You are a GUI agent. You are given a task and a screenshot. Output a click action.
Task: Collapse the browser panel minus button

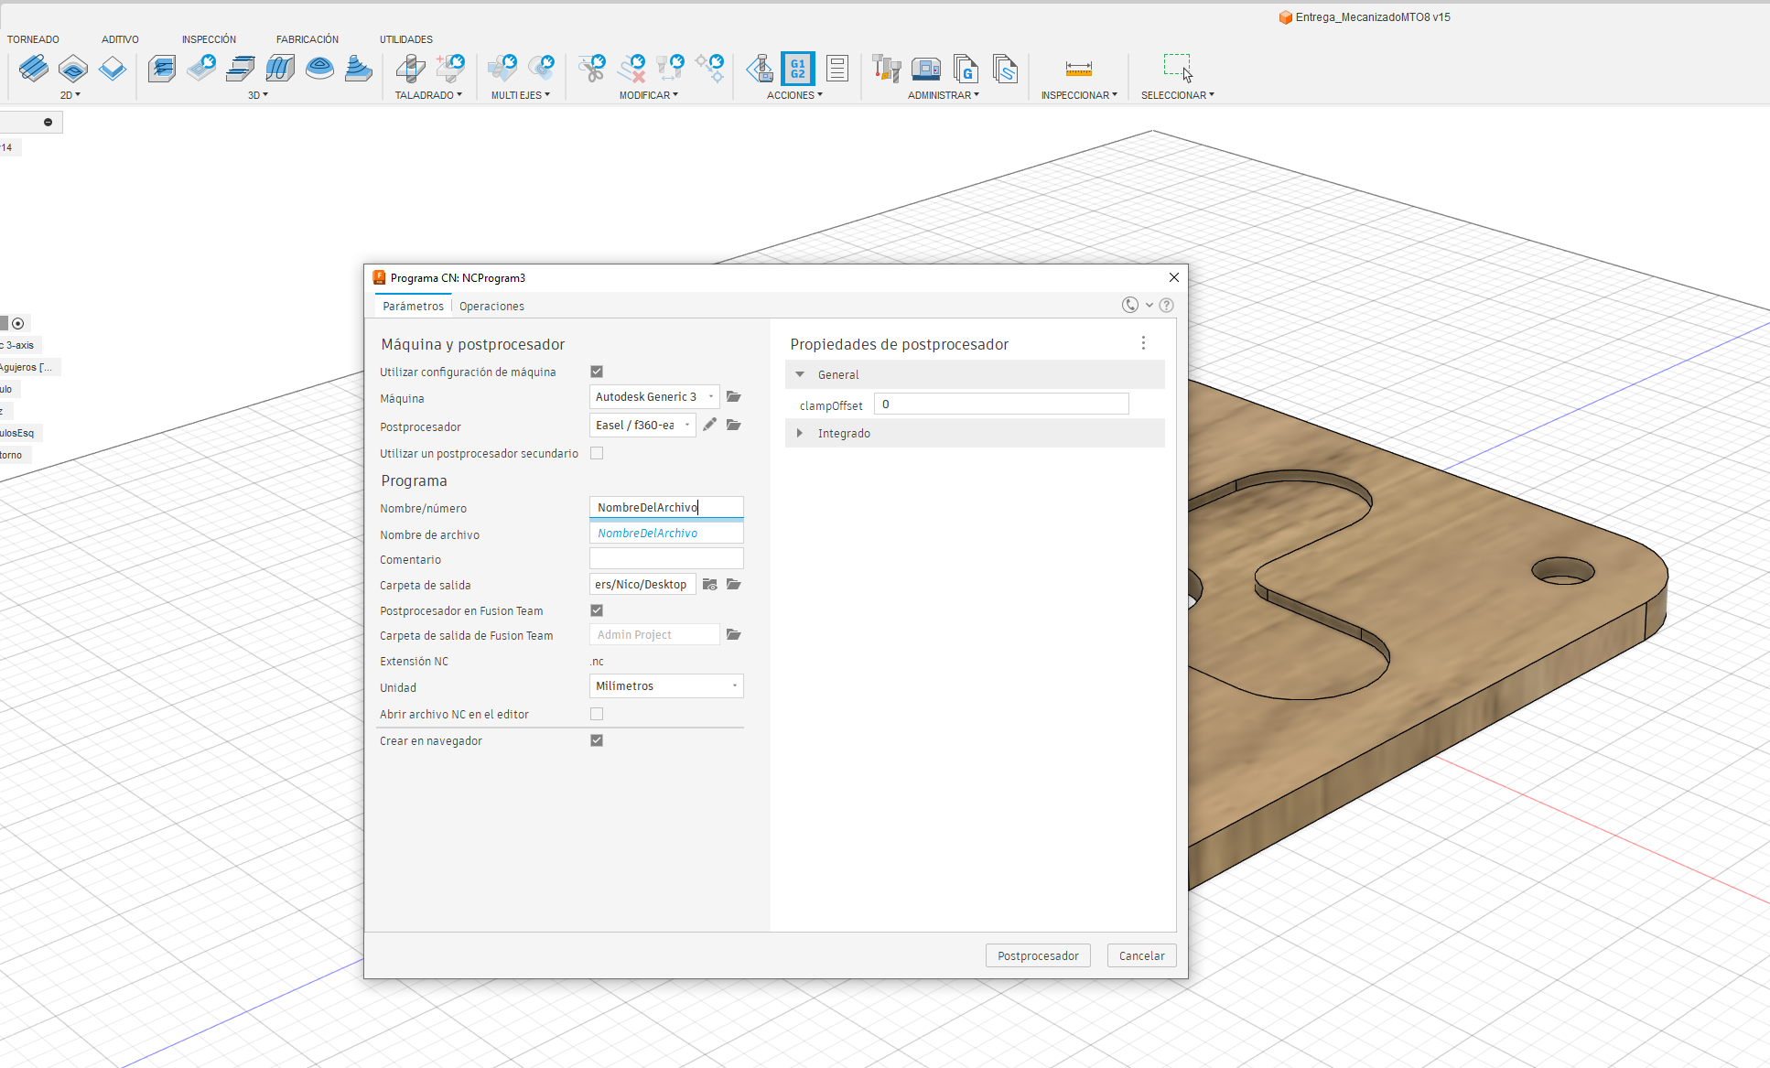tap(48, 122)
